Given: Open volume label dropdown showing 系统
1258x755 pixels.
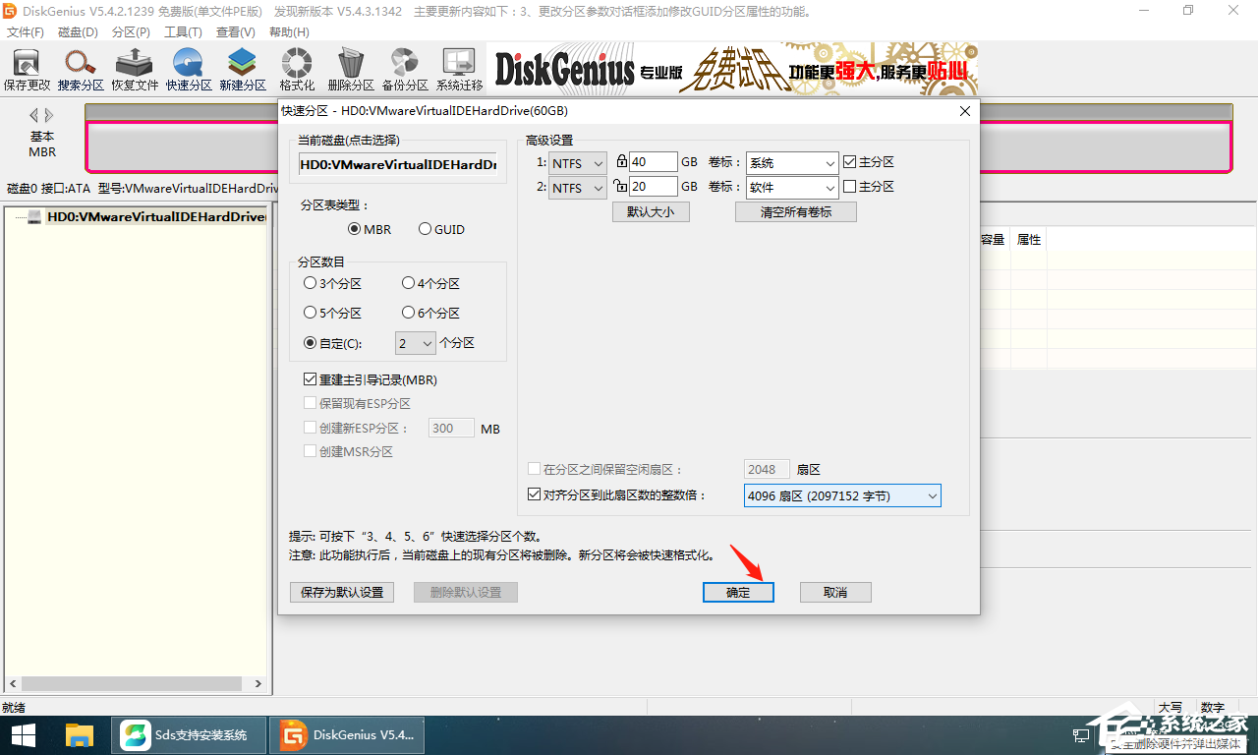Looking at the screenshot, I should [x=791, y=162].
